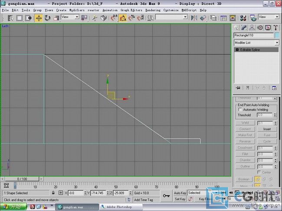This screenshot has width=282, height=211.
Task: Switch to the Modify command panel tab
Action: [x=244, y=28]
